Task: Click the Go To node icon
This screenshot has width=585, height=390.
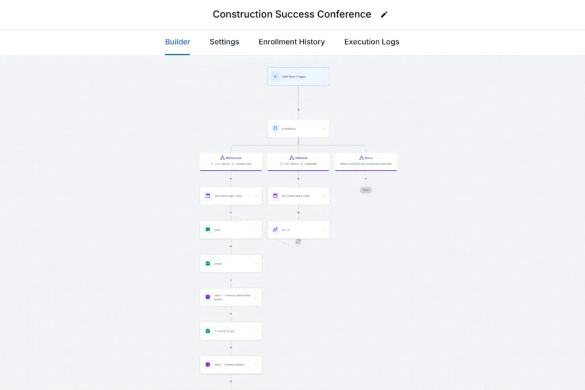Action: (275, 230)
